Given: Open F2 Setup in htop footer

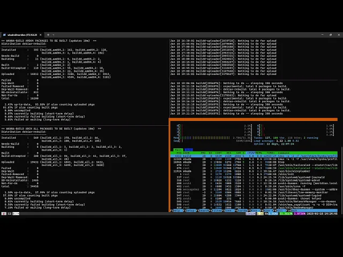Looking at the screenshot, I should (x=189, y=210).
